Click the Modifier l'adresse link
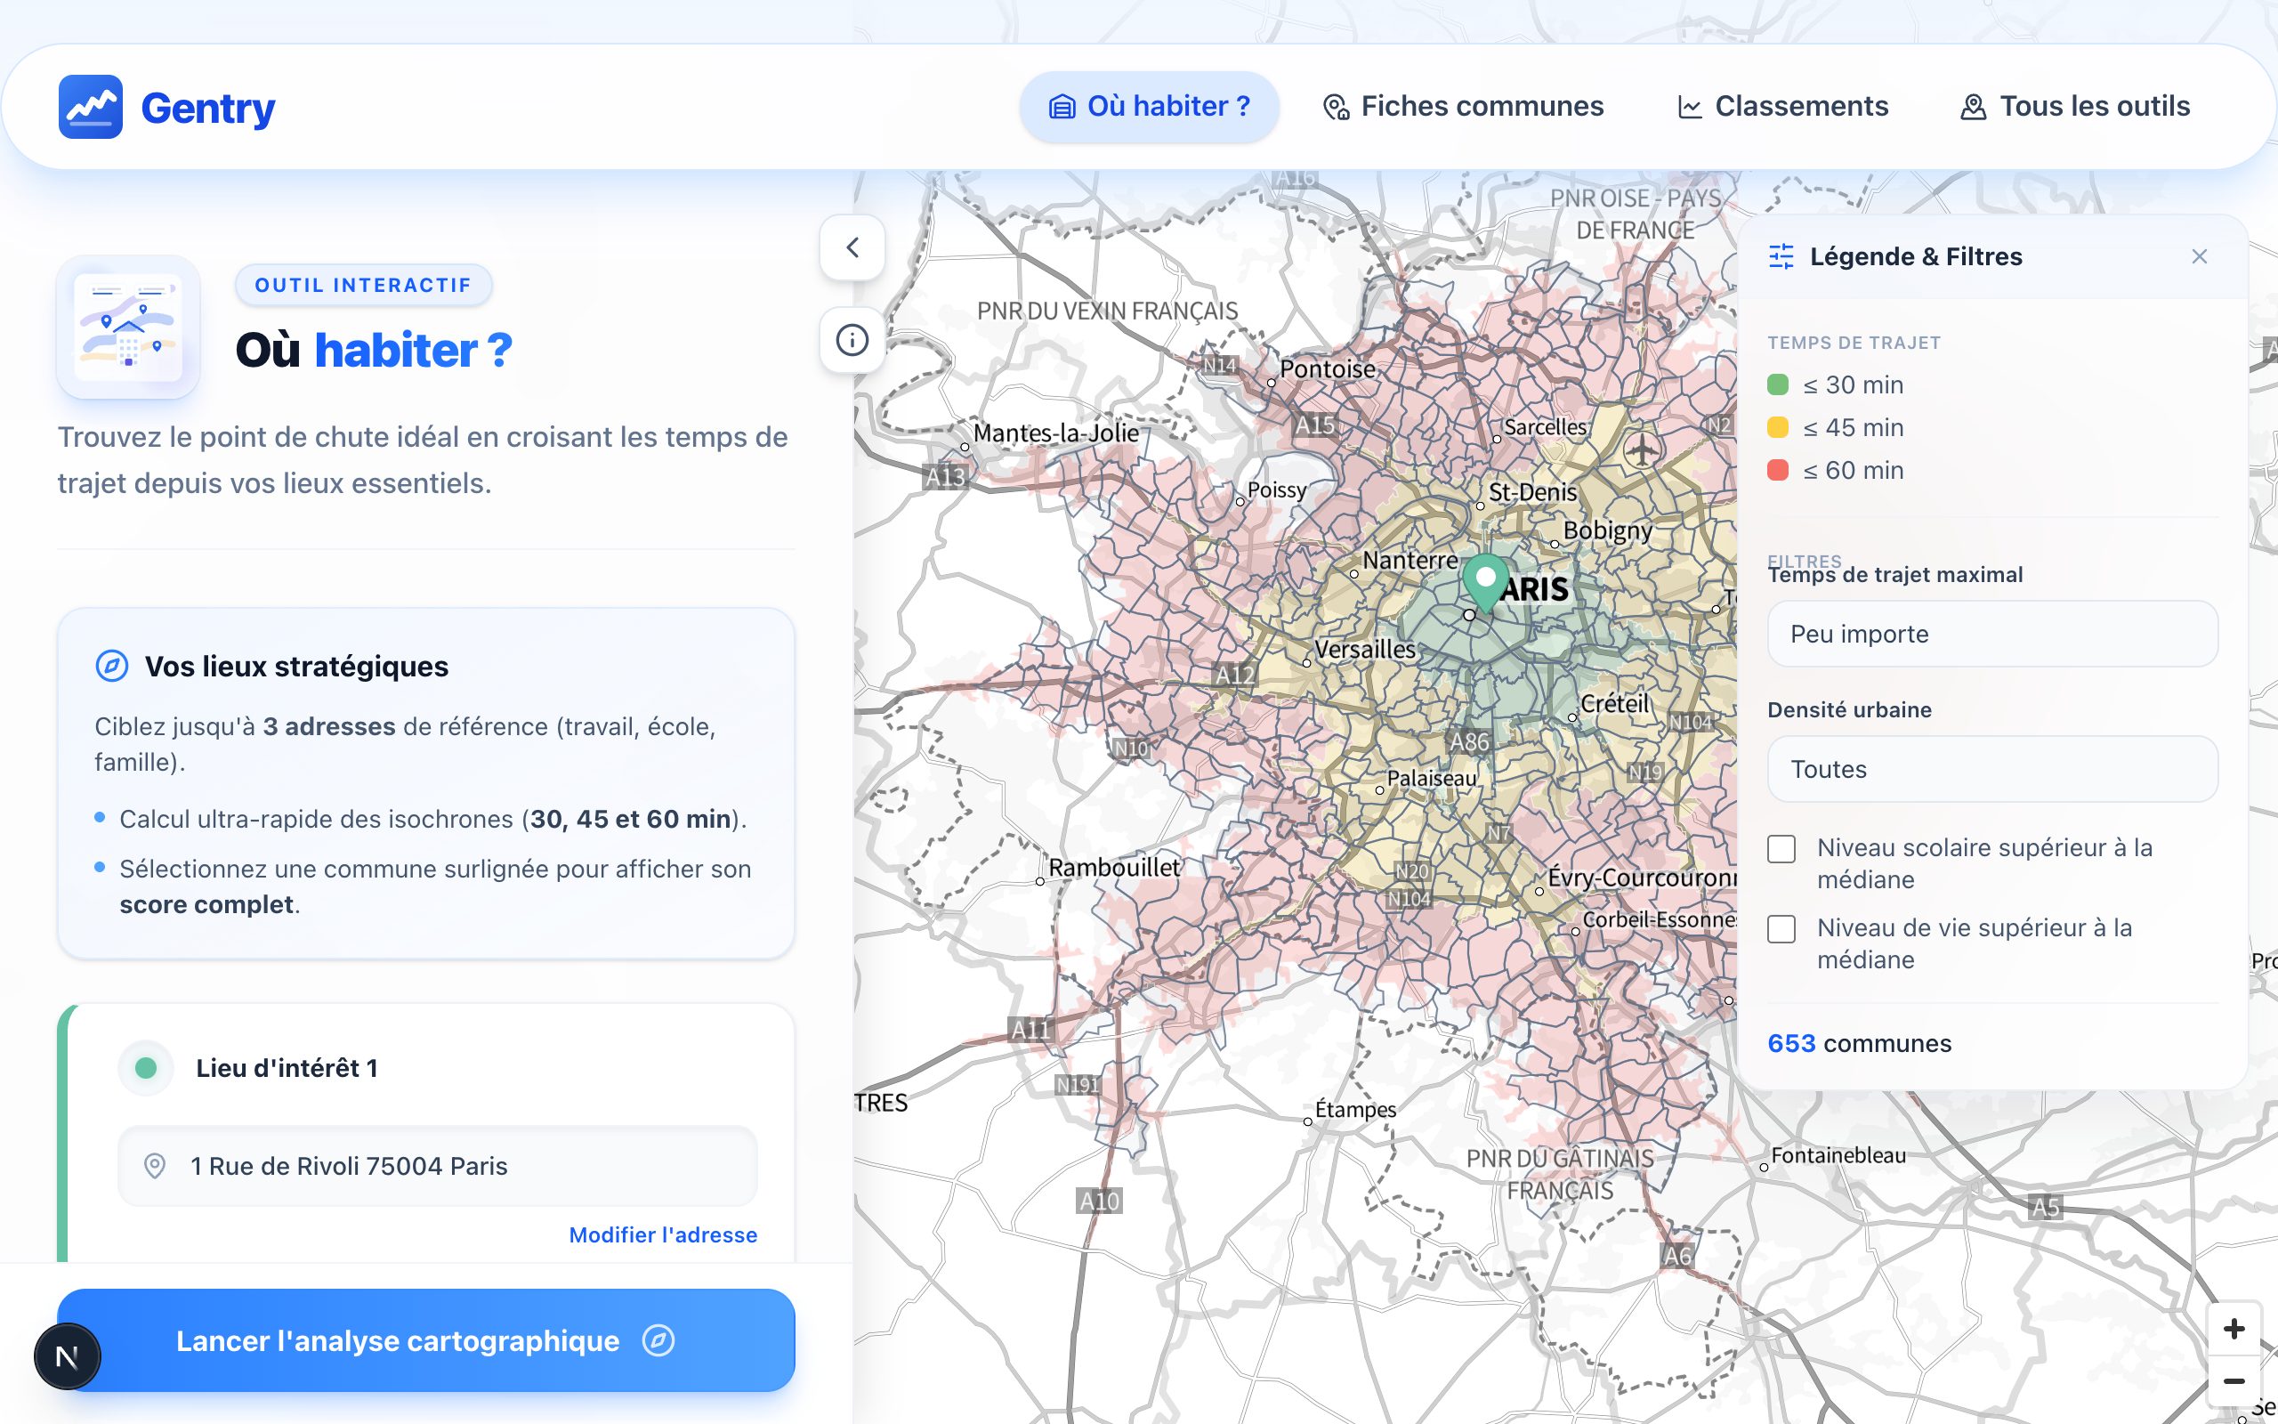Viewport: 2278px width, 1424px height. [x=663, y=1234]
